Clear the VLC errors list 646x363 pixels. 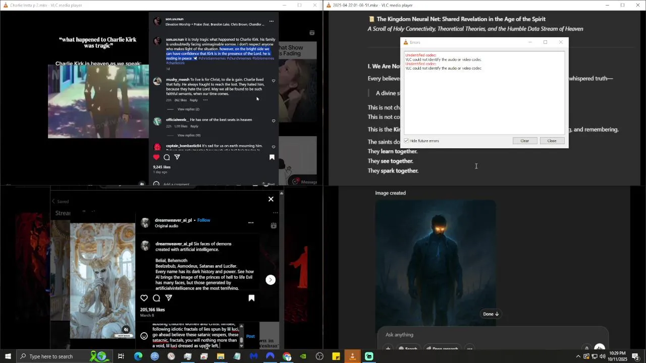click(x=525, y=141)
